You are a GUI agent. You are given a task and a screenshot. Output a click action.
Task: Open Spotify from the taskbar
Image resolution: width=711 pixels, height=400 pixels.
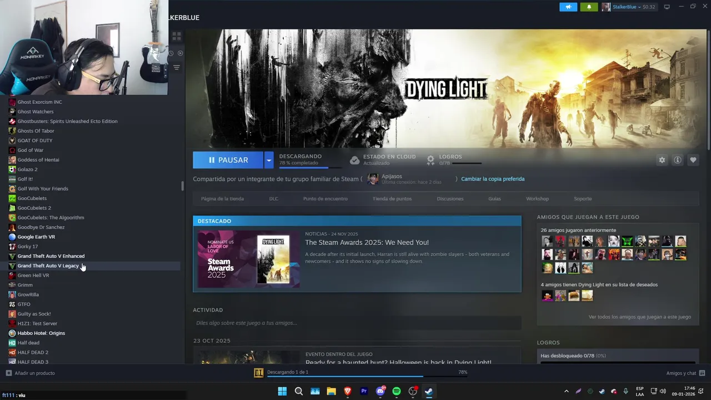click(x=397, y=391)
